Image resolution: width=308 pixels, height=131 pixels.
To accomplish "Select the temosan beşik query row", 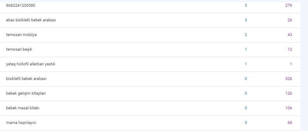I will coord(150,49).
